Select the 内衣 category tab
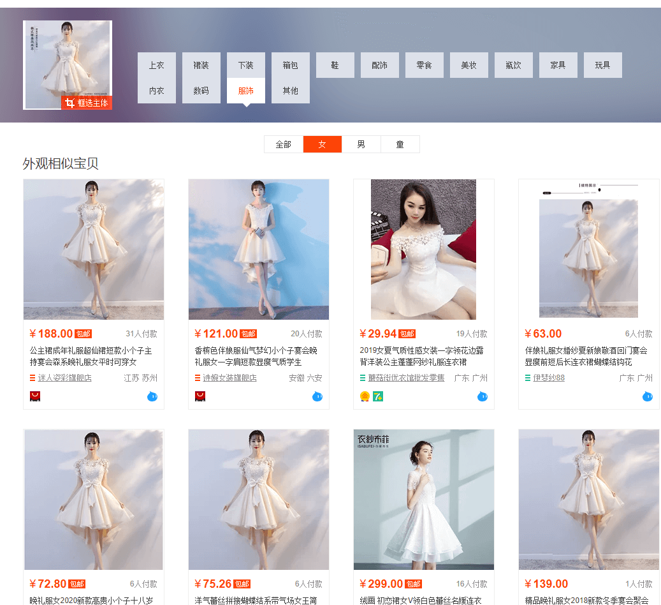Image resolution: width=661 pixels, height=605 pixels. tap(156, 91)
